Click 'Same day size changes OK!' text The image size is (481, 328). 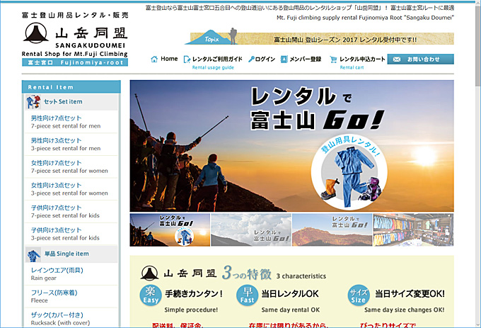[x=405, y=310]
